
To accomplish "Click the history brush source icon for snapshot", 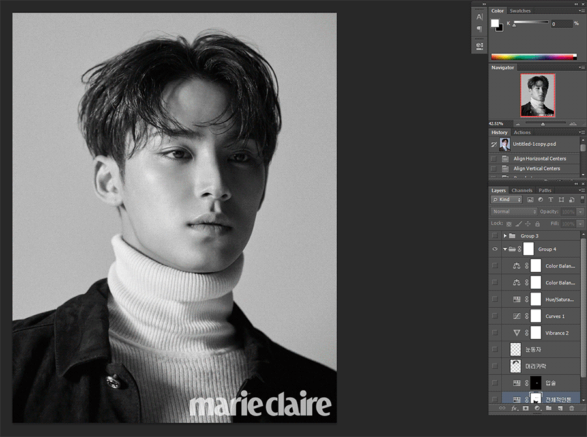I will (494, 144).
